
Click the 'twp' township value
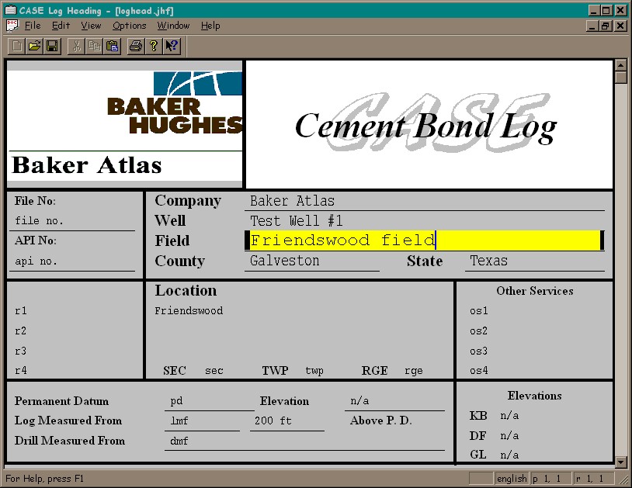314,370
